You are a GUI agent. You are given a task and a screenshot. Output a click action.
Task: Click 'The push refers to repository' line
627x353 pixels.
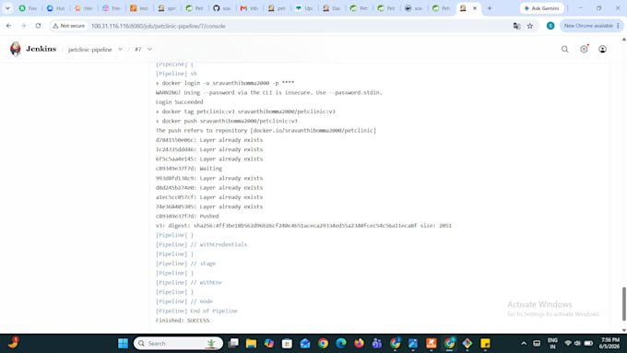pyautogui.click(x=266, y=130)
